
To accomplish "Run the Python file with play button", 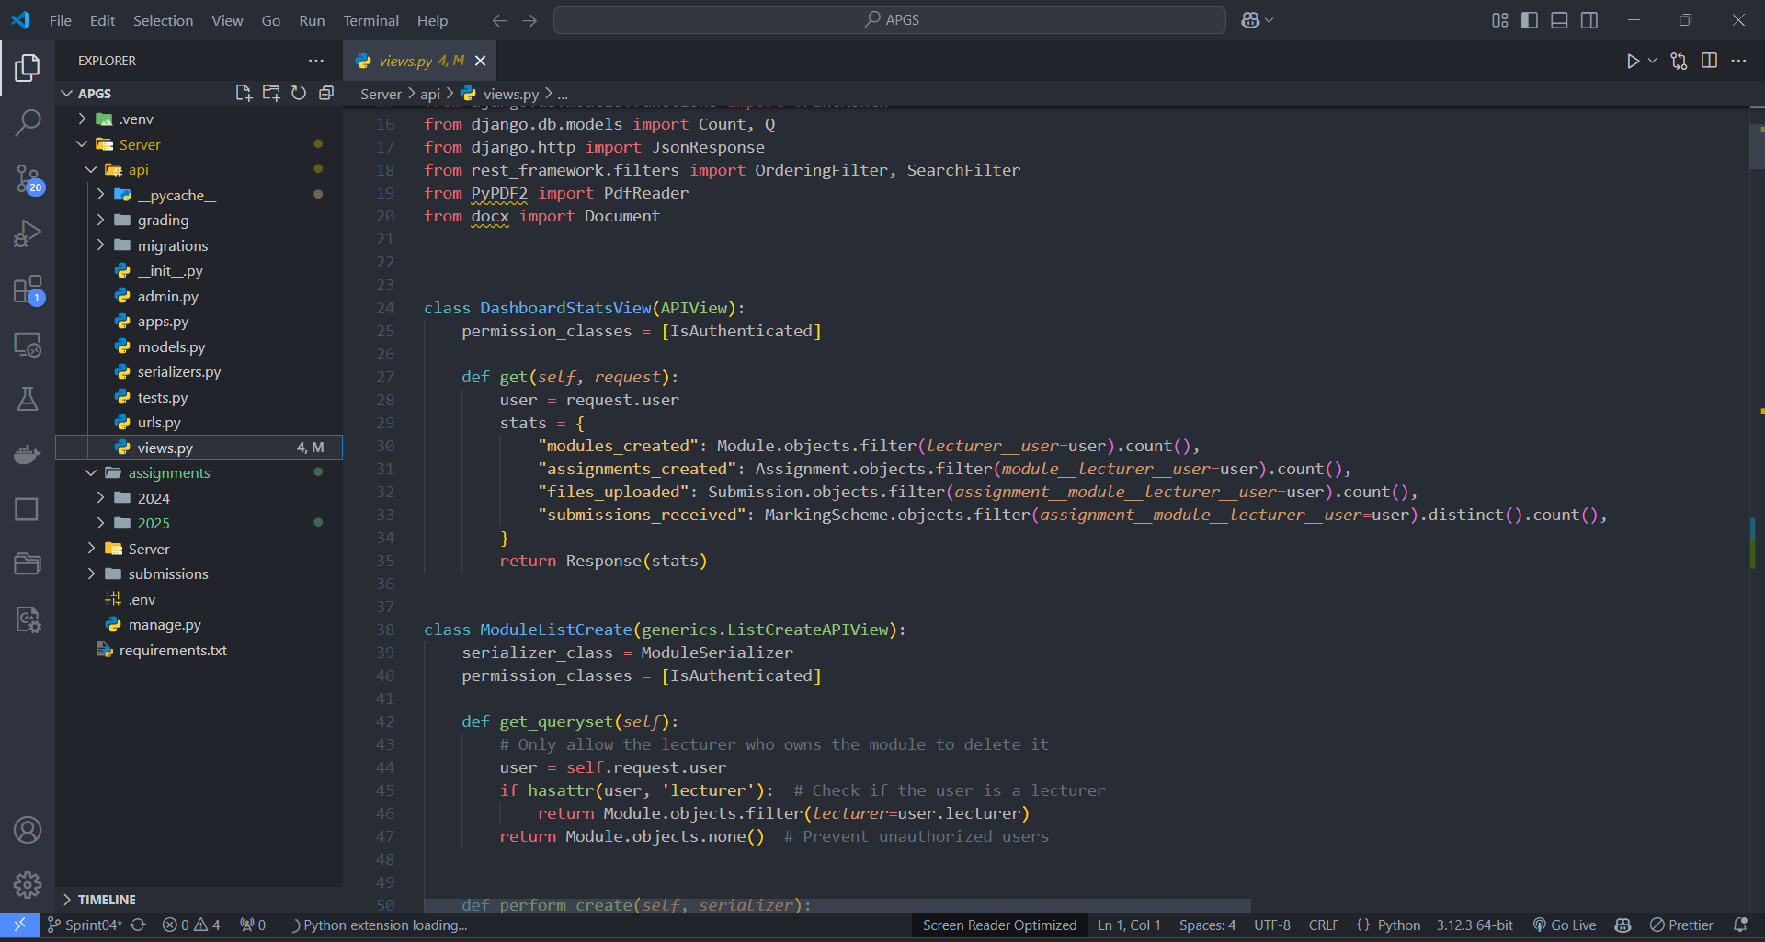I will [1632, 61].
